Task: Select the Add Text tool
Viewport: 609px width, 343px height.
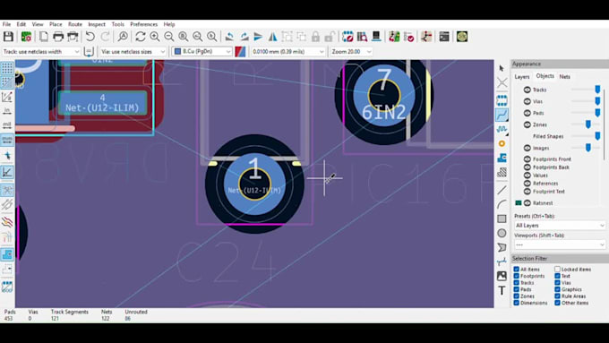Action: pos(502,290)
